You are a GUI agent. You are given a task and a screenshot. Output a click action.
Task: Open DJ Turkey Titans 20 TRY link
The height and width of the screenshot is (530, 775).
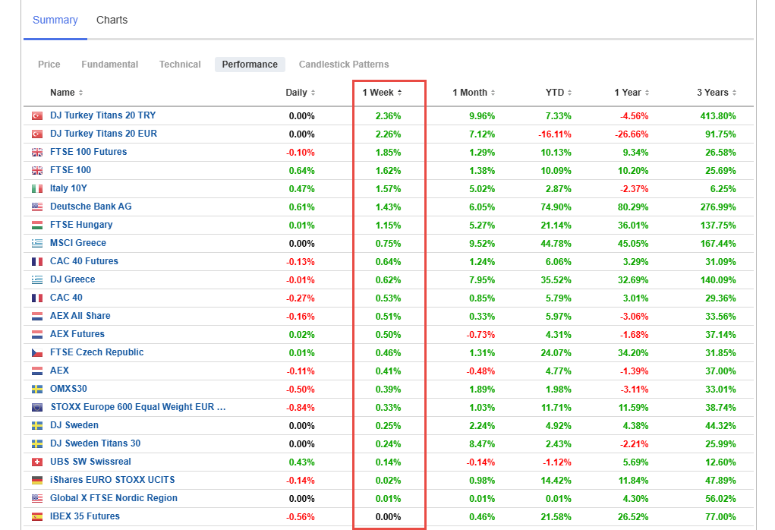(x=102, y=115)
